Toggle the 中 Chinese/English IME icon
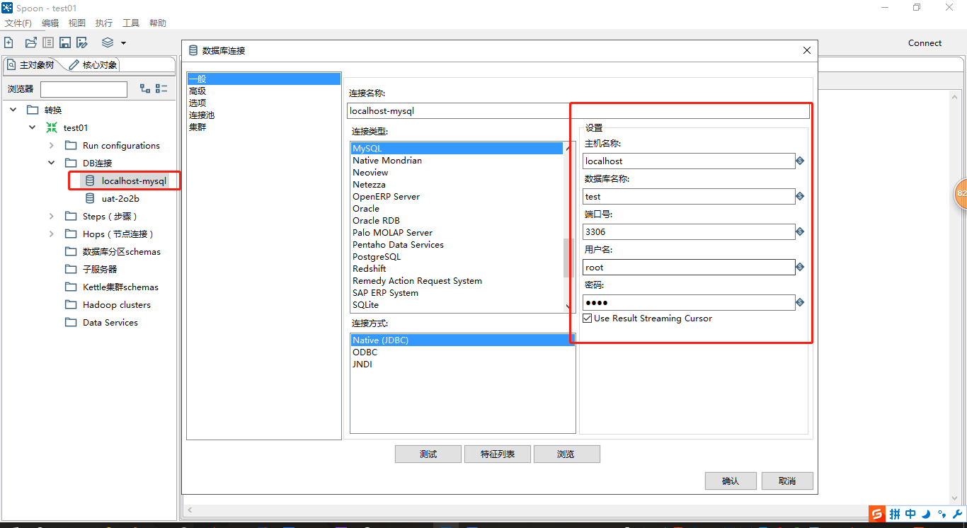Screen dimensions: 967x528 click(x=910, y=514)
